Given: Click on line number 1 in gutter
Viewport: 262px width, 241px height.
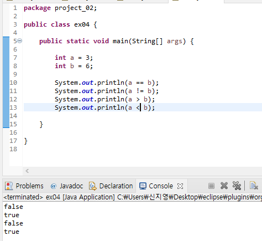Looking at the screenshot, I should pos(15,8).
